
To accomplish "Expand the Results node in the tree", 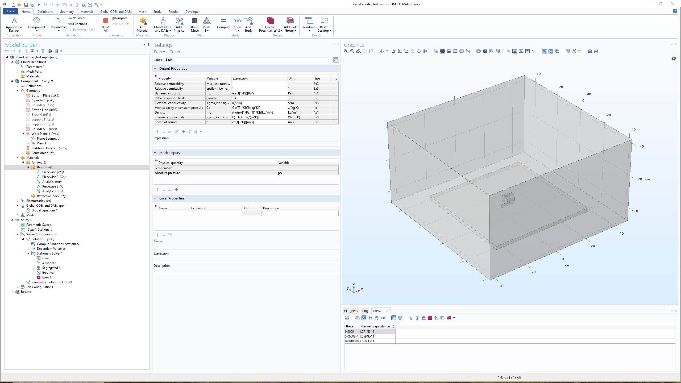I will pos(12,292).
